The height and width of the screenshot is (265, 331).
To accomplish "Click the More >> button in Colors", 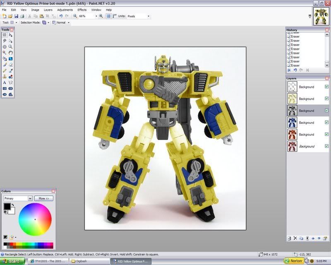I will pyautogui.click(x=44, y=198).
